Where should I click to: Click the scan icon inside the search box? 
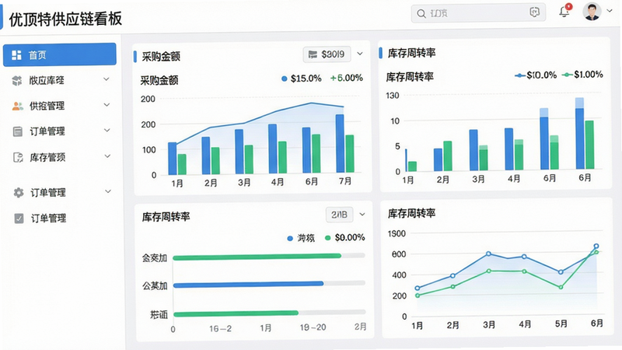pos(534,12)
